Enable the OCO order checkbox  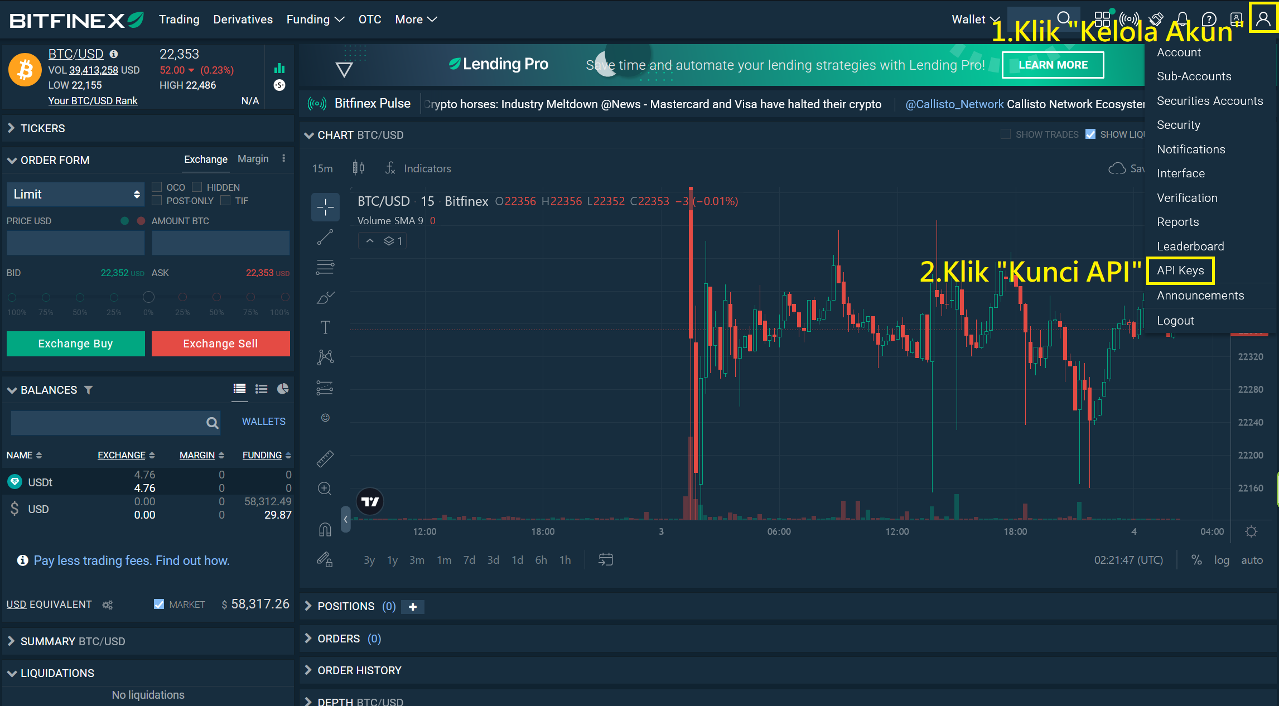[157, 187]
